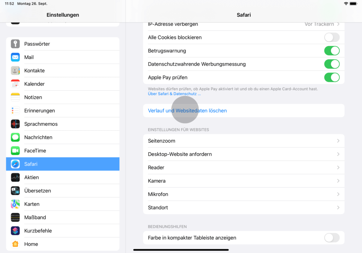This screenshot has height=253, width=362.
Task: Tap the 11:52 clock in status bar
Action: (x=9, y=4)
